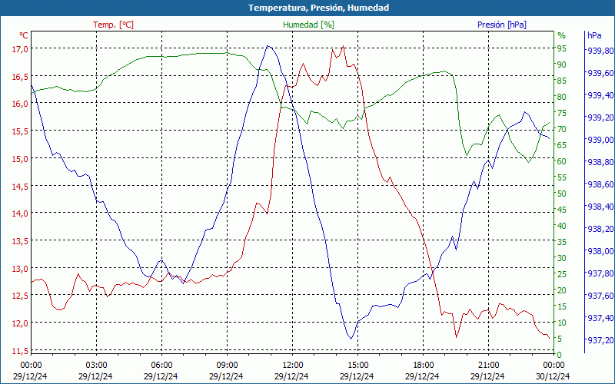Viewport: 615px width, 384px height.
Task: Click the '939,20' pressure axis value
Action: [x=599, y=118]
